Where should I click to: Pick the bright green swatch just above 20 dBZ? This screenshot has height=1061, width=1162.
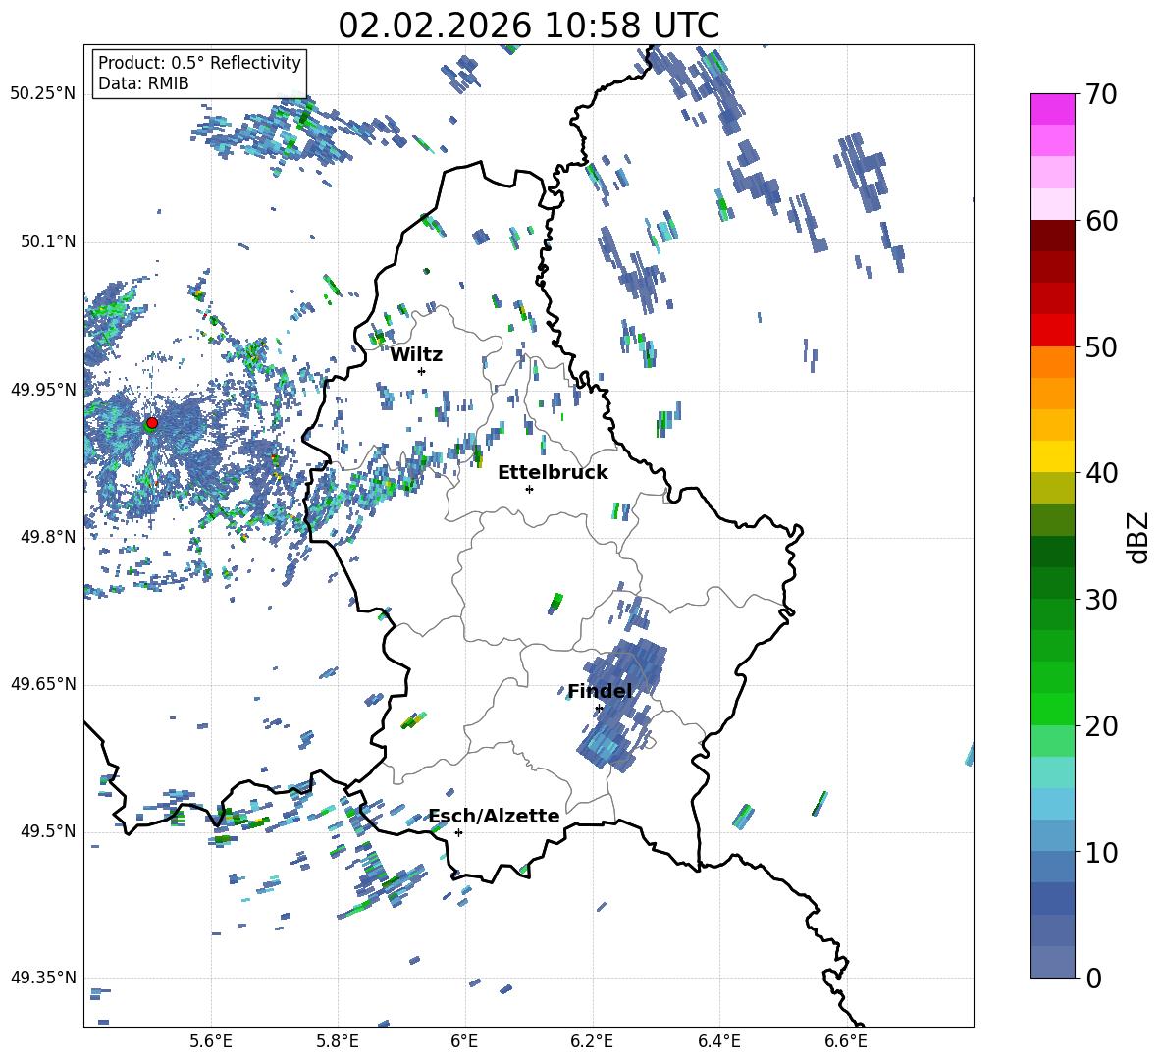(1053, 709)
